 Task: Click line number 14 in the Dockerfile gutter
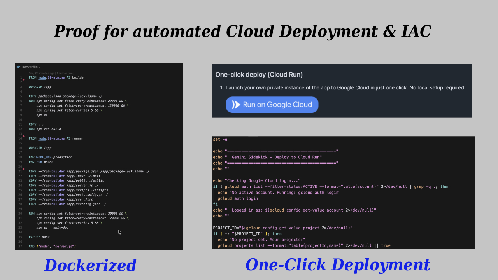tap(20, 138)
